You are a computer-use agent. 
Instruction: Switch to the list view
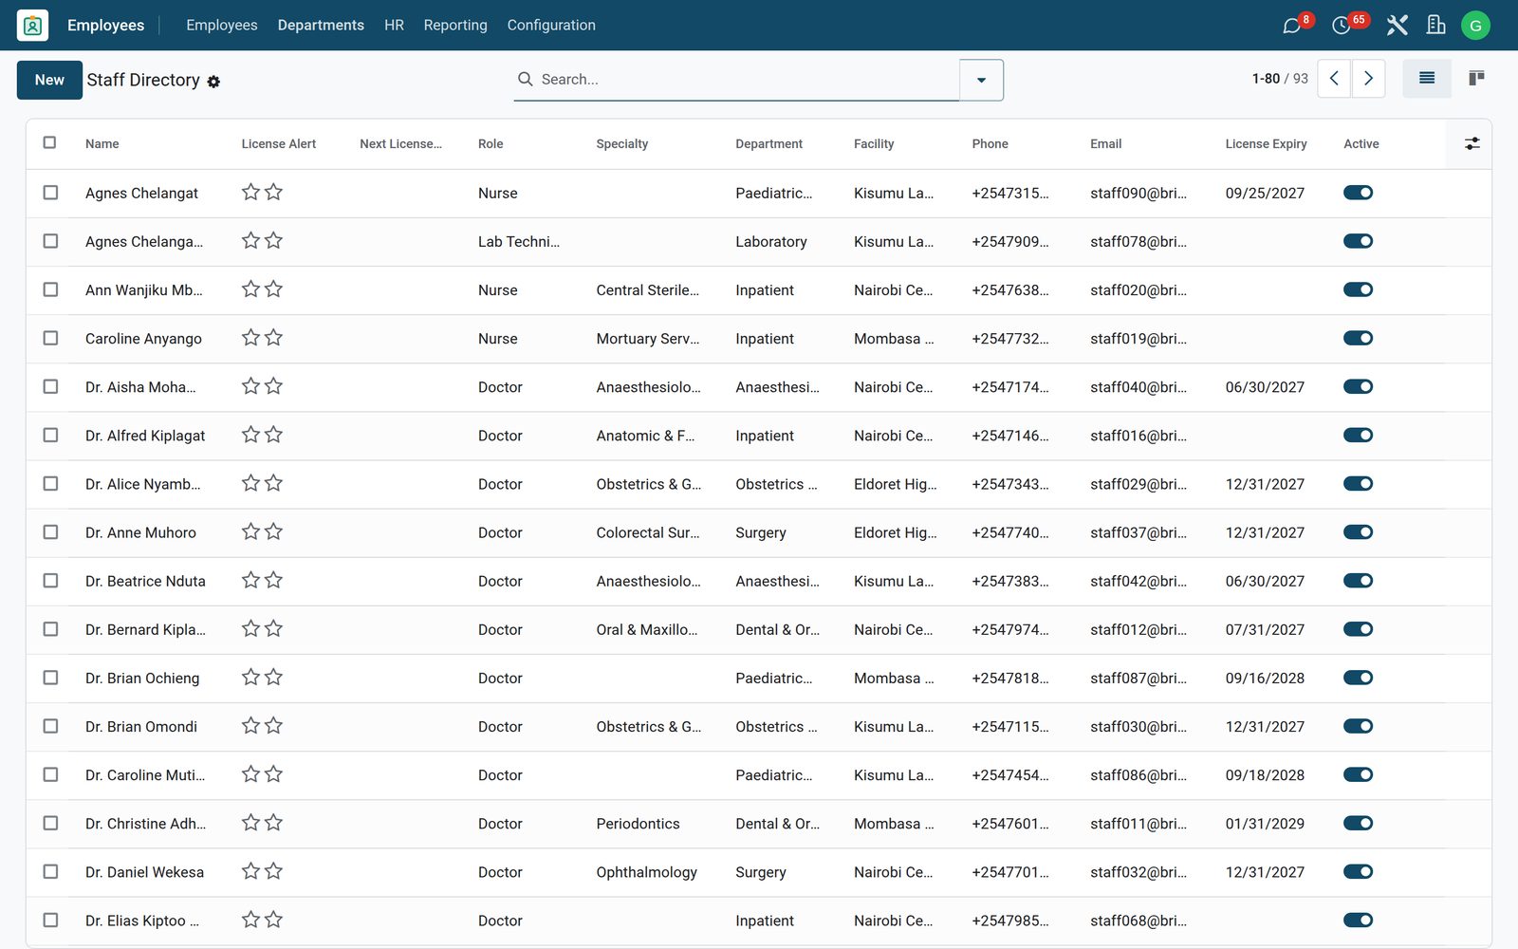click(x=1427, y=79)
